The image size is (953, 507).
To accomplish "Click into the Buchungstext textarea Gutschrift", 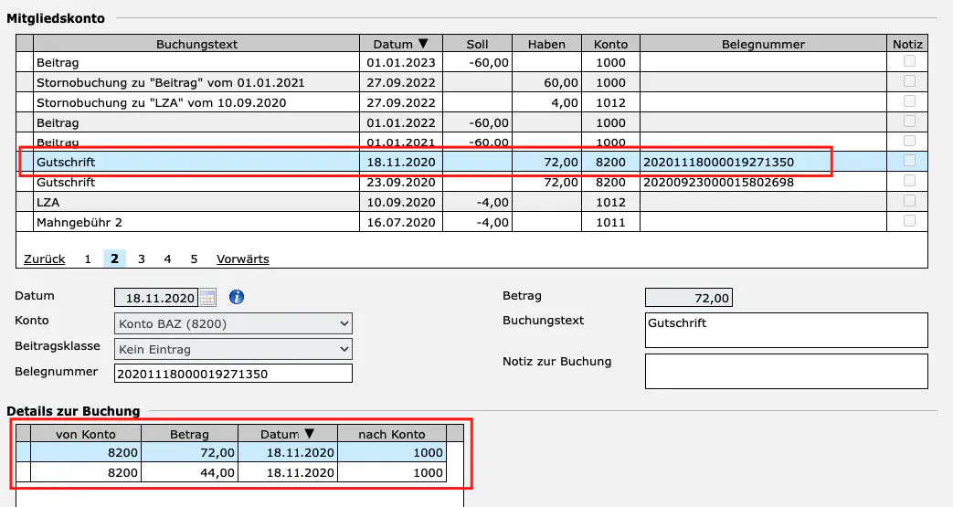I will tap(787, 330).
